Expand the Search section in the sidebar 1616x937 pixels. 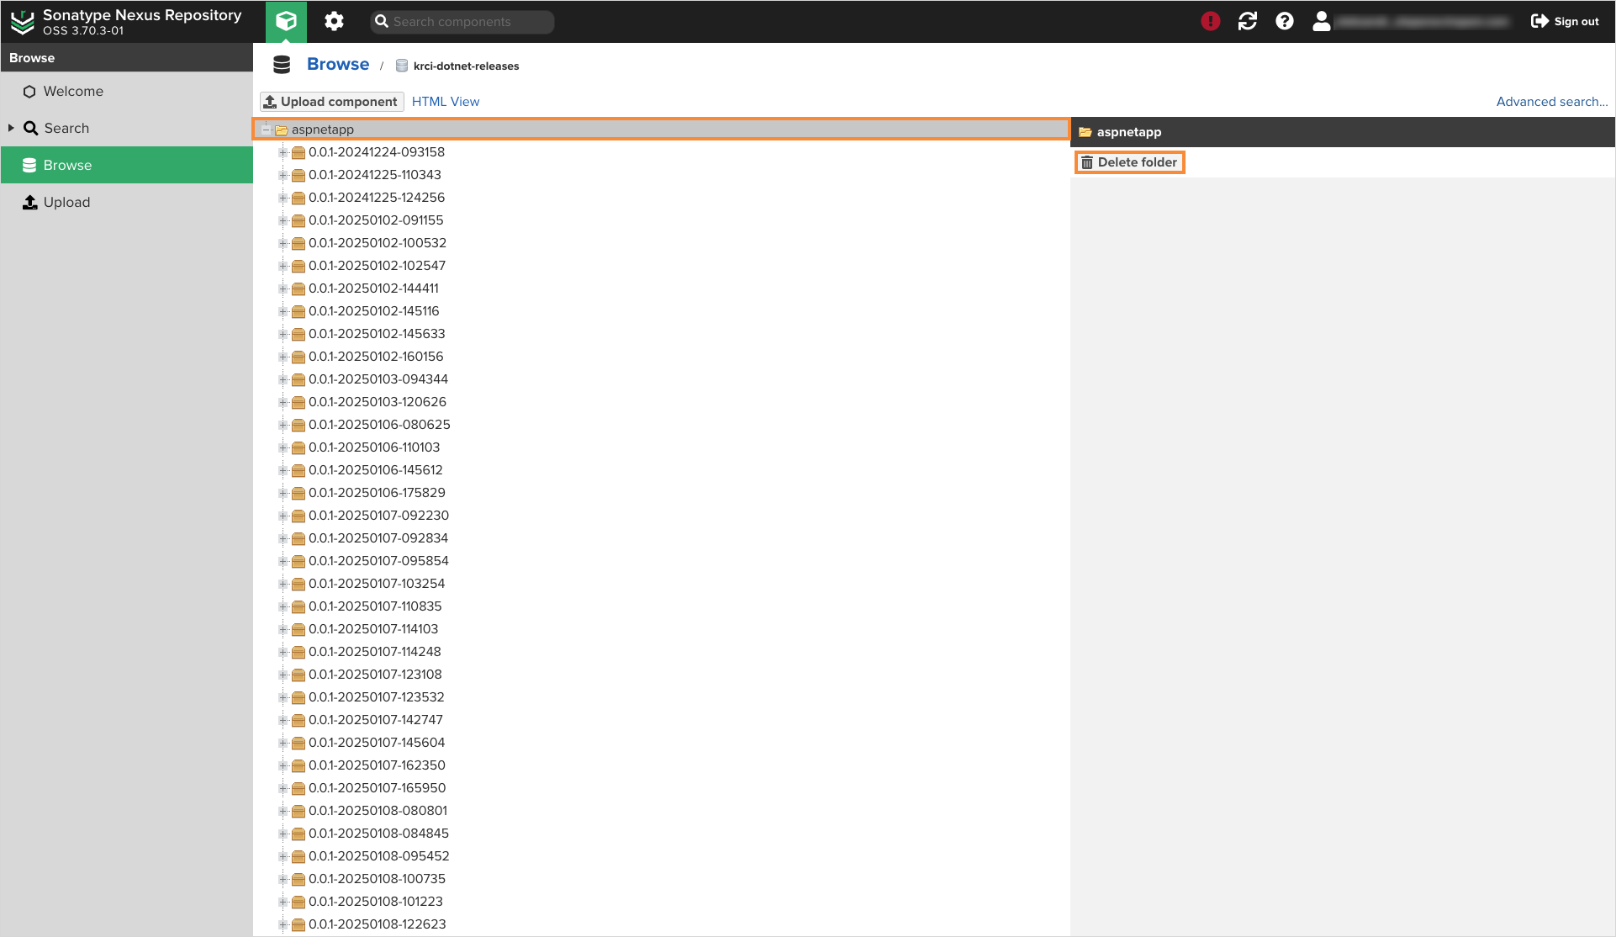coord(11,128)
